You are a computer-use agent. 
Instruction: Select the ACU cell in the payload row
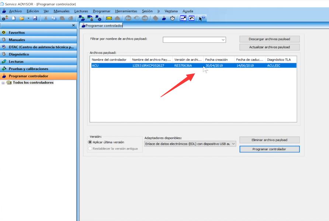click(95, 66)
